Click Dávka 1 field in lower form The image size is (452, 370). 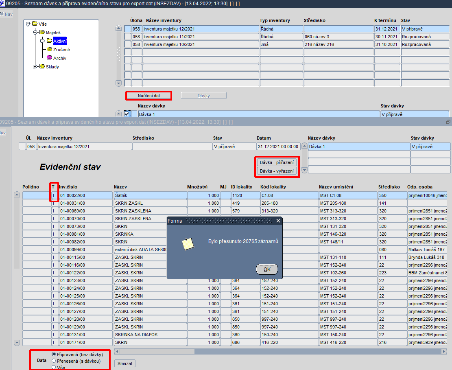pyautogui.click(x=359, y=147)
